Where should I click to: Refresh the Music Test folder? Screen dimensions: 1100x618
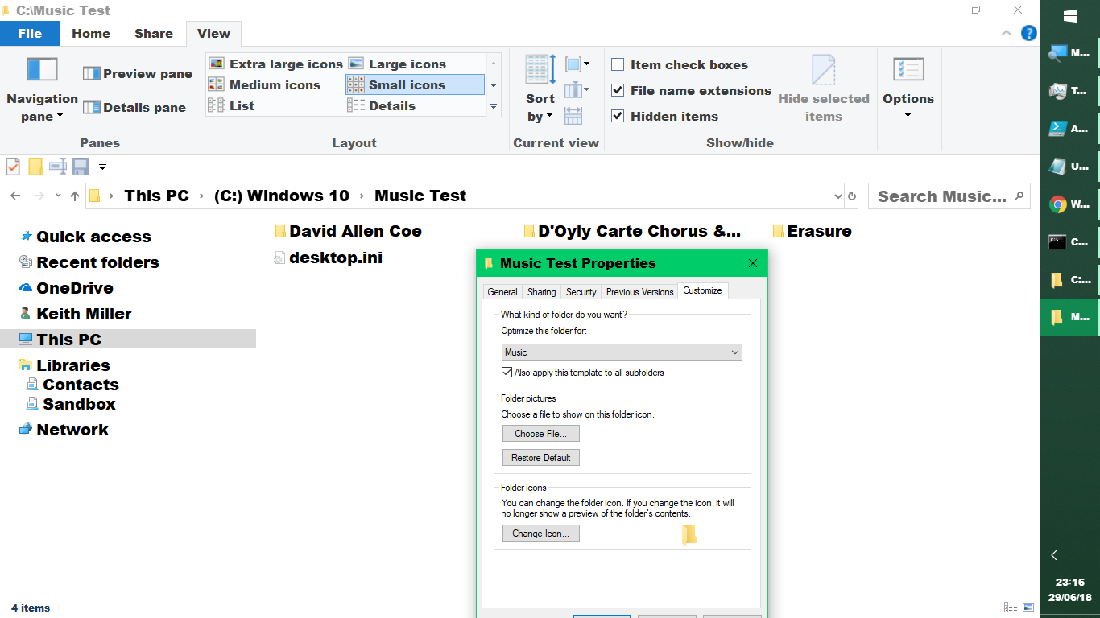[x=852, y=196]
